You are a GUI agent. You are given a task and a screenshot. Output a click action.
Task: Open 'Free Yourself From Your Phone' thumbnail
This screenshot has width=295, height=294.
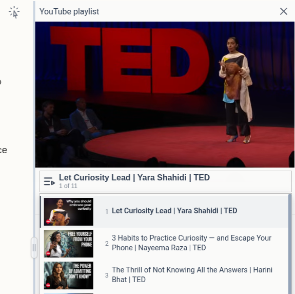tap(68, 244)
